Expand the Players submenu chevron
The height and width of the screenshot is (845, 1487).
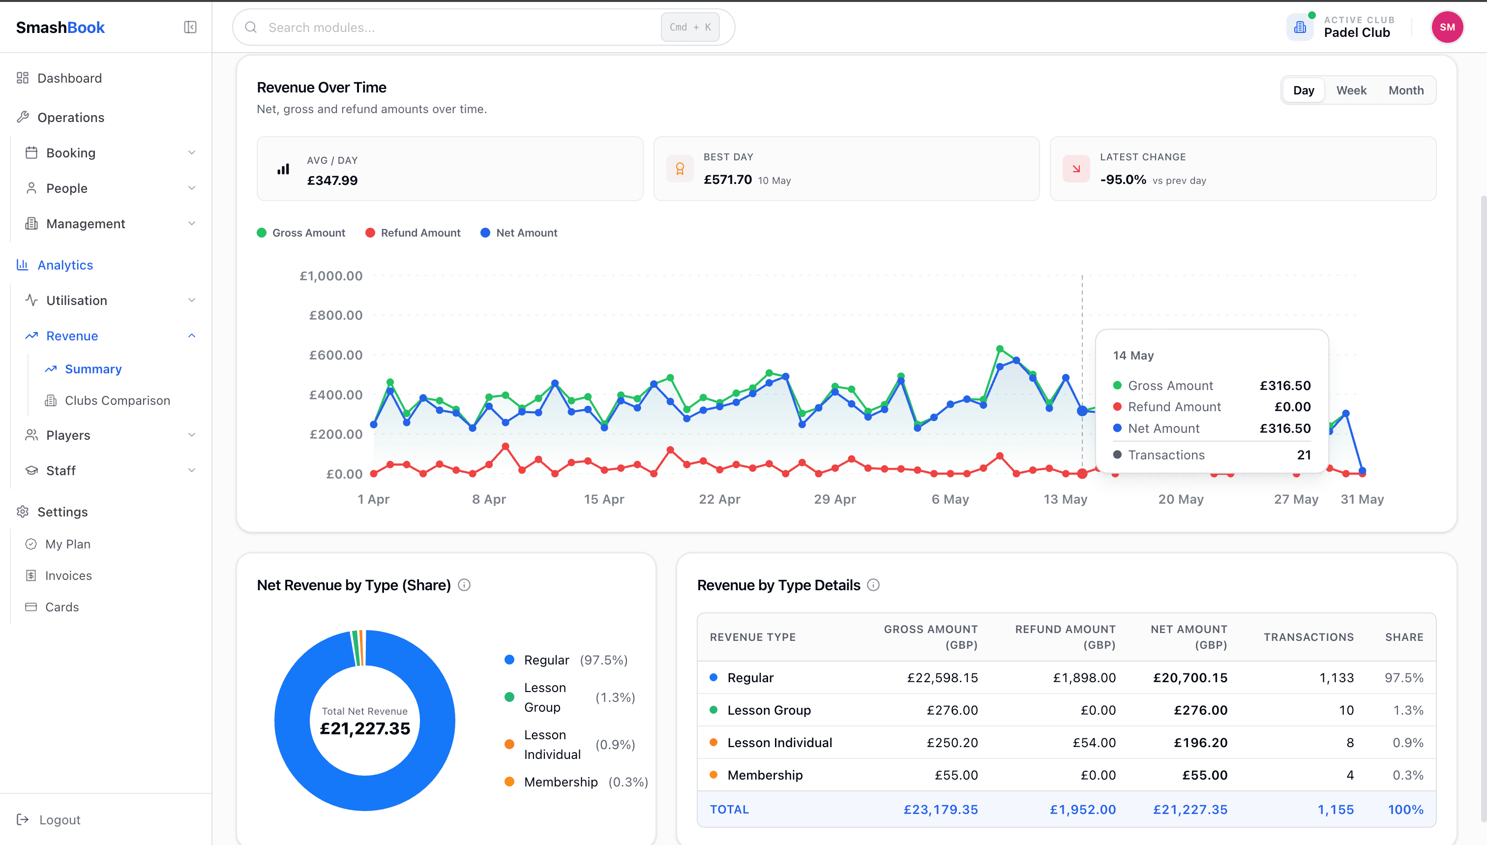(191, 435)
